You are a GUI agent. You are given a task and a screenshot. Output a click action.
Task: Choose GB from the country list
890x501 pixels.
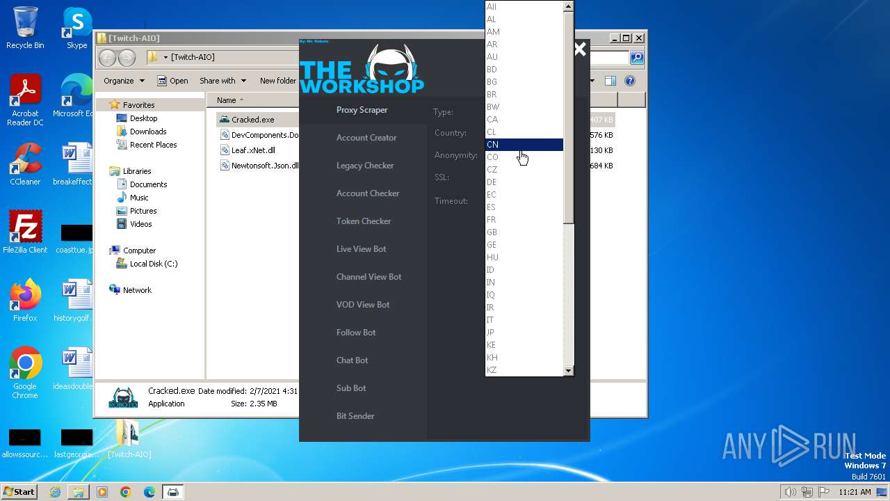(x=524, y=232)
